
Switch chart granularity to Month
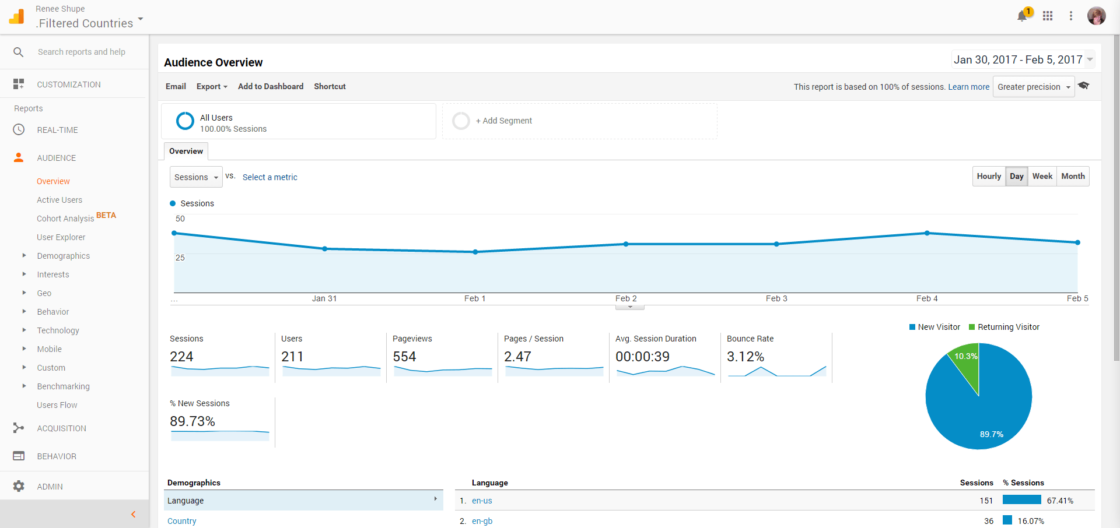[x=1073, y=176]
